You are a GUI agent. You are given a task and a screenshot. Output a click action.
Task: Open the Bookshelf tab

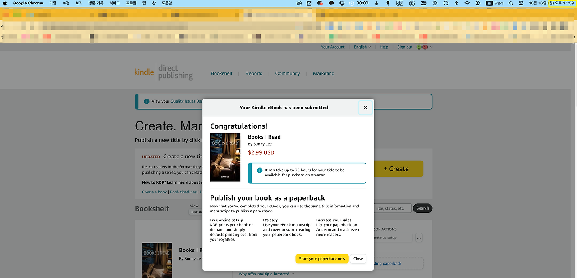(222, 73)
